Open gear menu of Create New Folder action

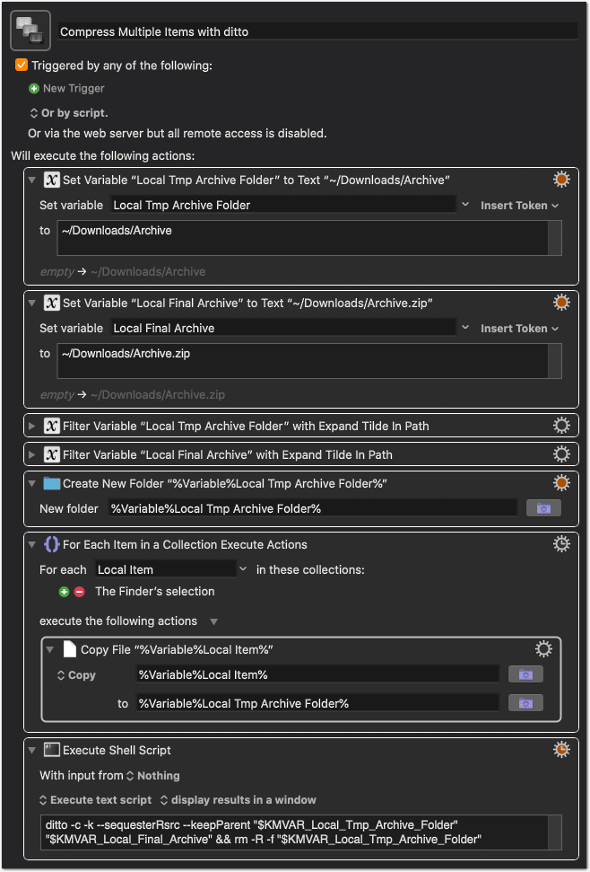[x=561, y=483]
